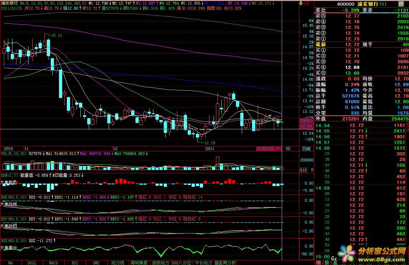409x265 pixels.
Task: Click the stock code 600000
Action: click(346, 4)
